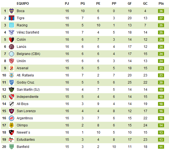The height and width of the screenshot is (152, 169).
Task: Click the Banfield team crest
Action: pos(12,147)
